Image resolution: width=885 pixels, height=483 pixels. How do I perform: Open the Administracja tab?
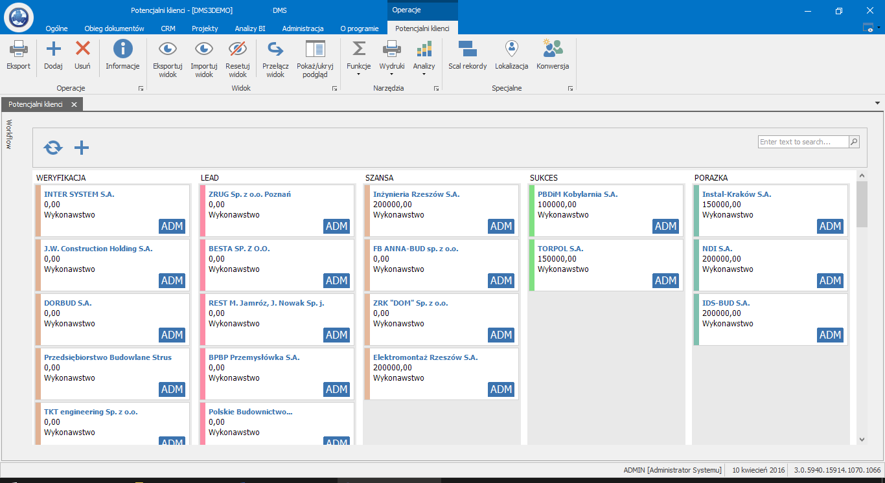tap(303, 28)
